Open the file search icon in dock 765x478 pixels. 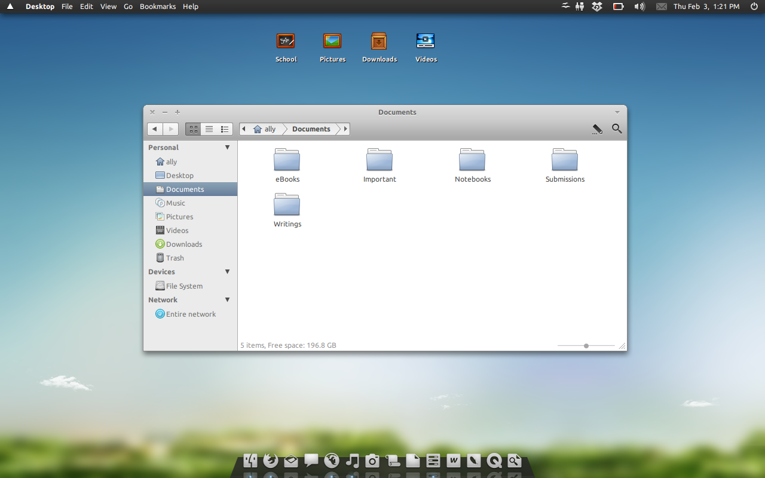[514, 460]
